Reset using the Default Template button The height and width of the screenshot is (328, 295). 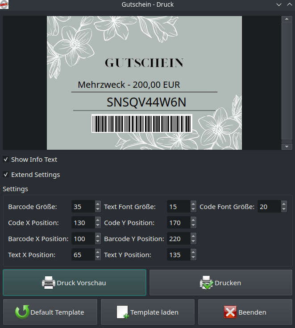(x=50, y=312)
